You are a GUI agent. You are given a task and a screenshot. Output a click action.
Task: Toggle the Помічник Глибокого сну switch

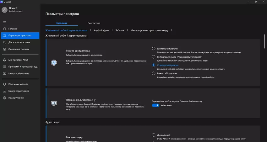coord(155,105)
